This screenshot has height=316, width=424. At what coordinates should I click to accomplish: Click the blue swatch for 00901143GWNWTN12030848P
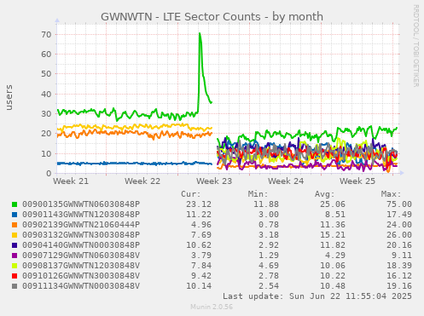(x=15, y=215)
